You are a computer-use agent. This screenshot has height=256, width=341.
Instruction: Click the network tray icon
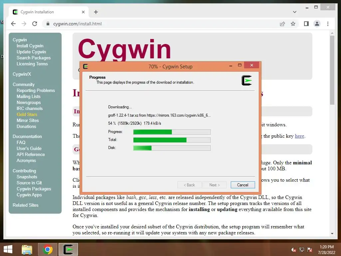click(302, 250)
